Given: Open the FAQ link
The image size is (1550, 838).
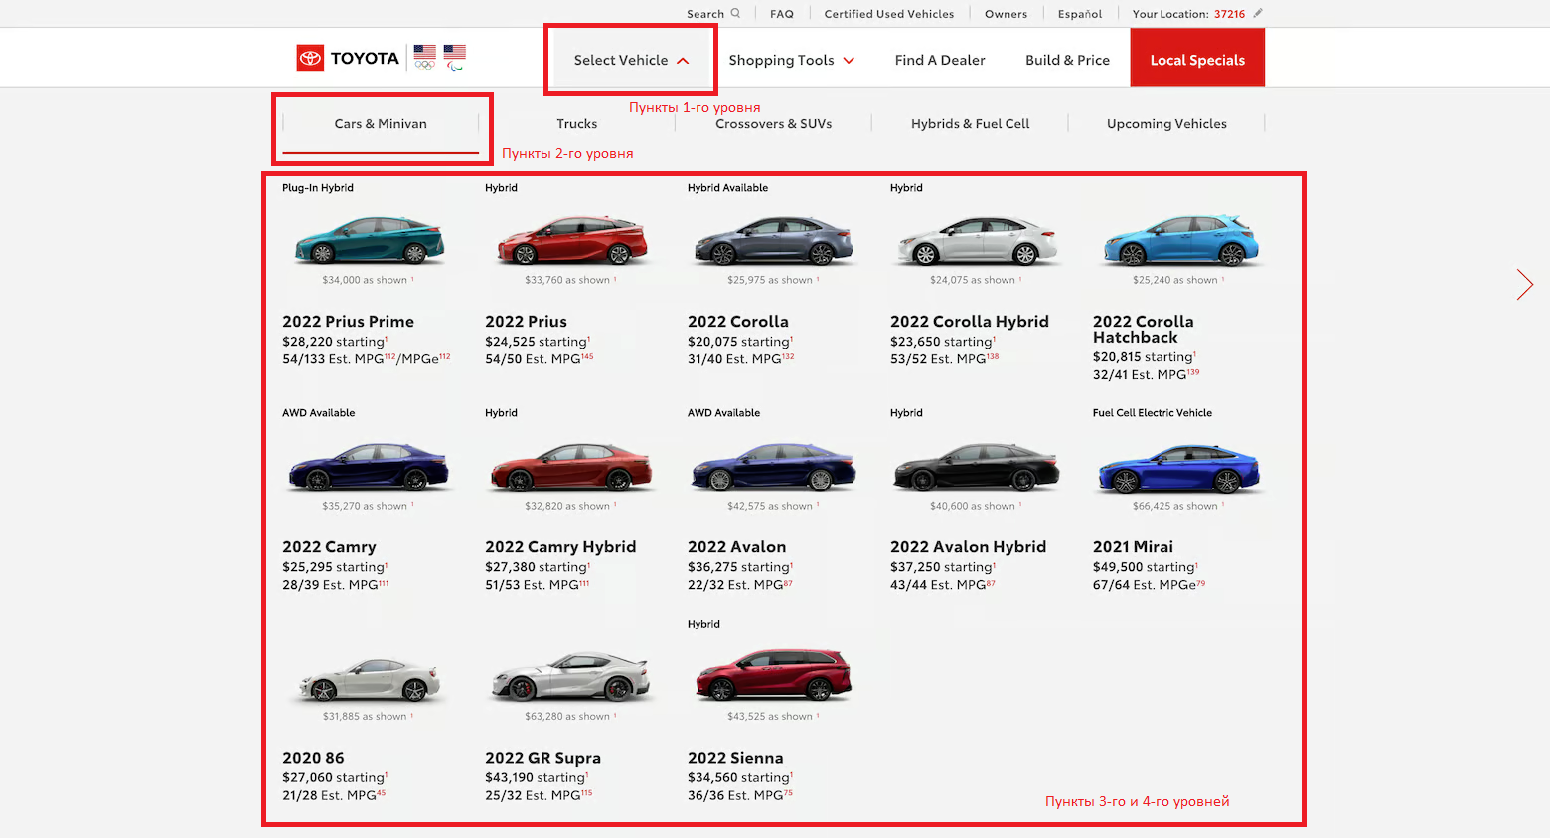Looking at the screenshot, I should (x=782, y=14).
